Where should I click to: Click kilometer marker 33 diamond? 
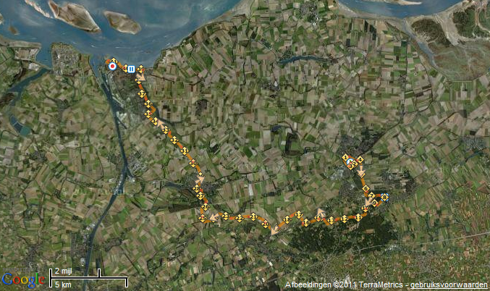click(166, 130)
